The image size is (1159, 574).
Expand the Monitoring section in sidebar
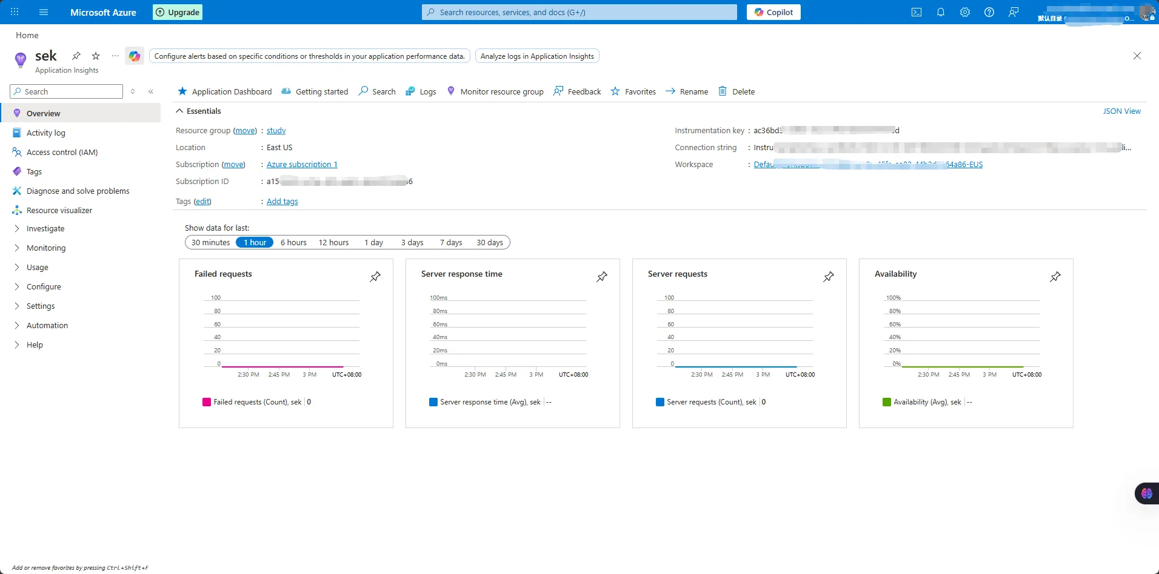45,248
